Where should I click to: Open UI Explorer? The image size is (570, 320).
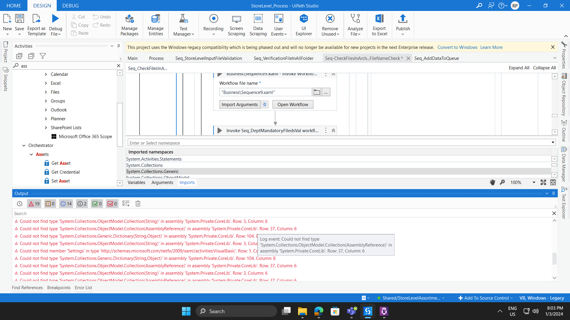pyautogui.click(x=303, y=25)
